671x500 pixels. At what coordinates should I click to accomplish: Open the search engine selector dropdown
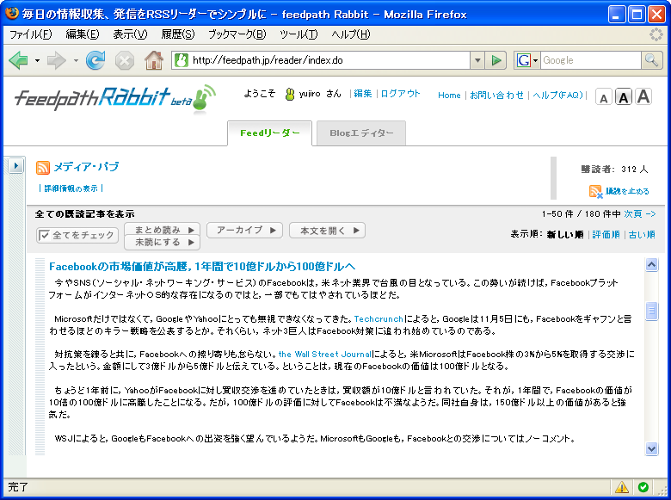(535, 60)
